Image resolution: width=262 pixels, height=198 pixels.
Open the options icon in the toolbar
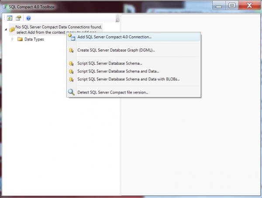point(18,18)
